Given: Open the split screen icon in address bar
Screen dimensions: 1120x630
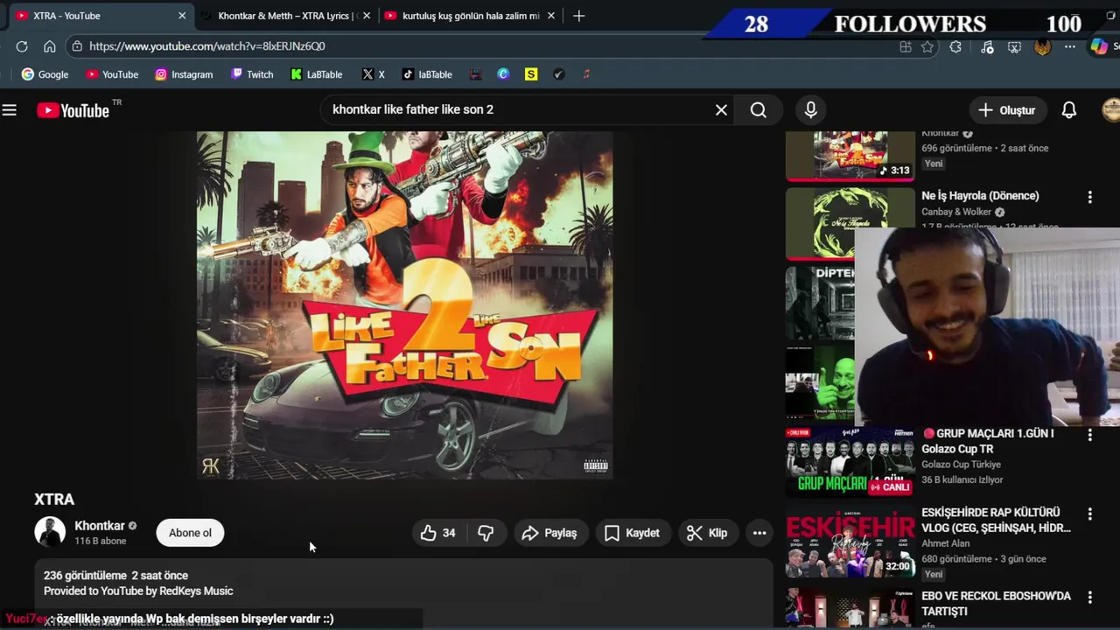Looking at the screenshot, I should point(906,47).
